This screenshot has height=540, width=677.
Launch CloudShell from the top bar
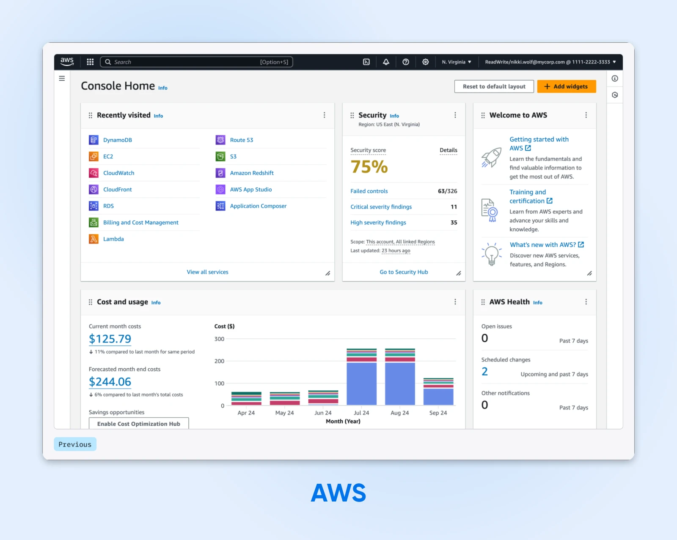tap(366, 62)
